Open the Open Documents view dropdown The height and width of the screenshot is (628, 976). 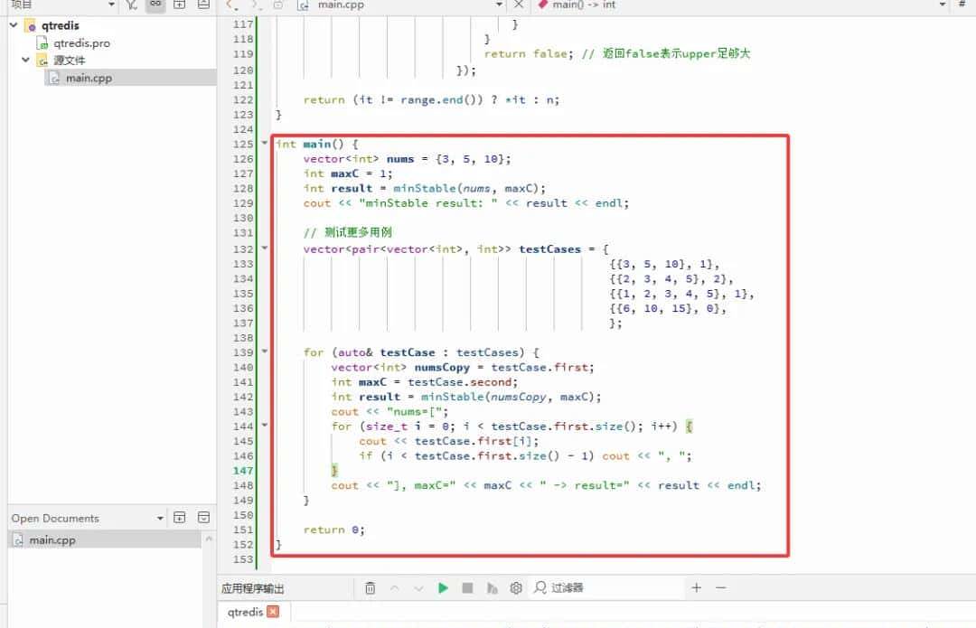point(160,519)
